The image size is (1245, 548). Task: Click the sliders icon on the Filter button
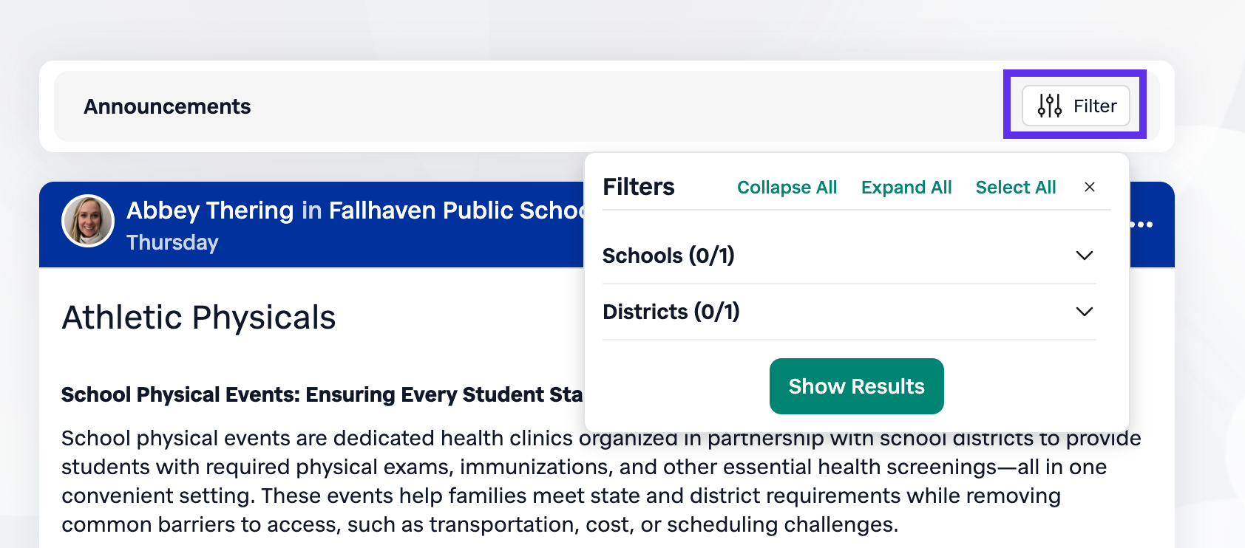click(x=1049, y=106)
